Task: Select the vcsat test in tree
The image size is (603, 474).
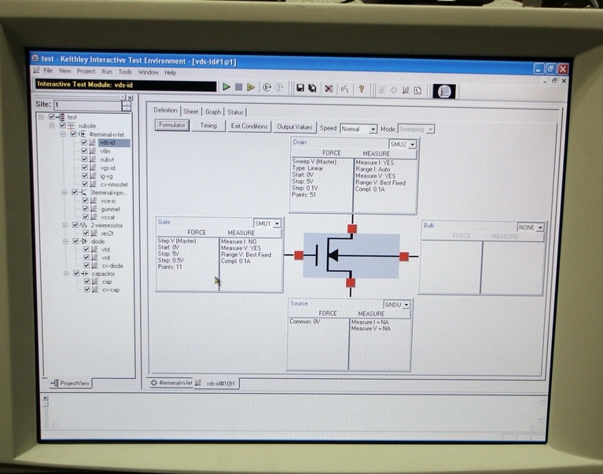Action: tap(108, 217)
